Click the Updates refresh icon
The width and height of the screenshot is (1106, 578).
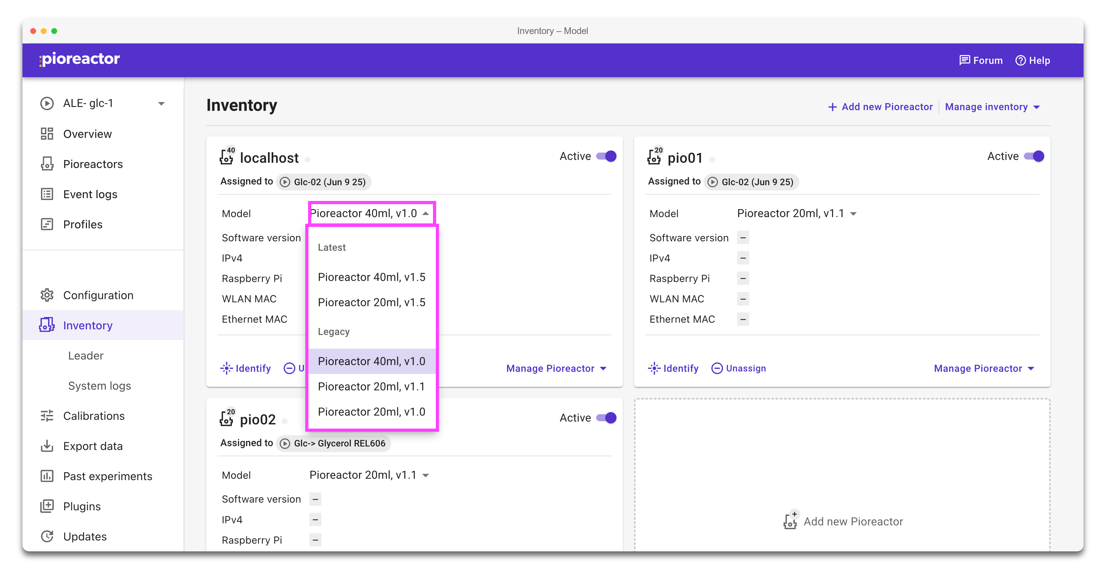pos(47,536)
